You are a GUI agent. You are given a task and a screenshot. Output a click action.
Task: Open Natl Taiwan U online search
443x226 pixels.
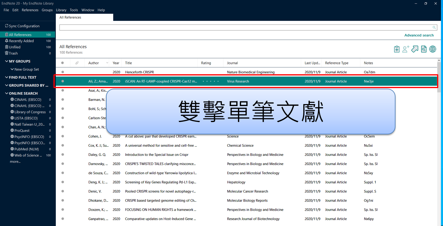27,124
